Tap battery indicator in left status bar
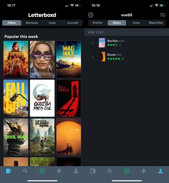 tap(78, 5)
